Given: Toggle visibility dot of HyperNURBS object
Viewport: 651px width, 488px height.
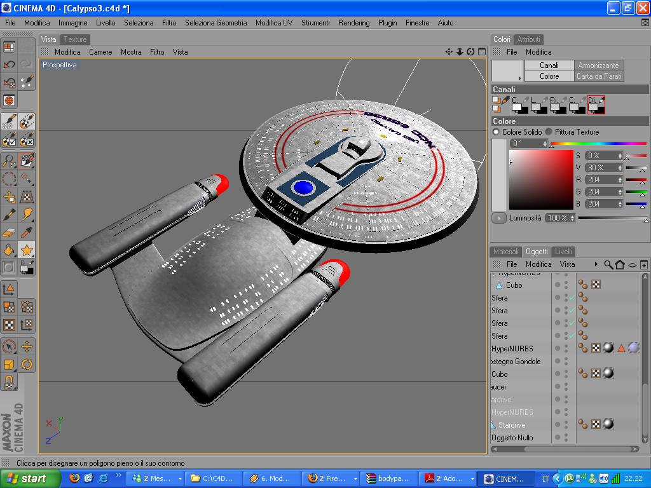Looking at the screenshot, I should 558,348.
